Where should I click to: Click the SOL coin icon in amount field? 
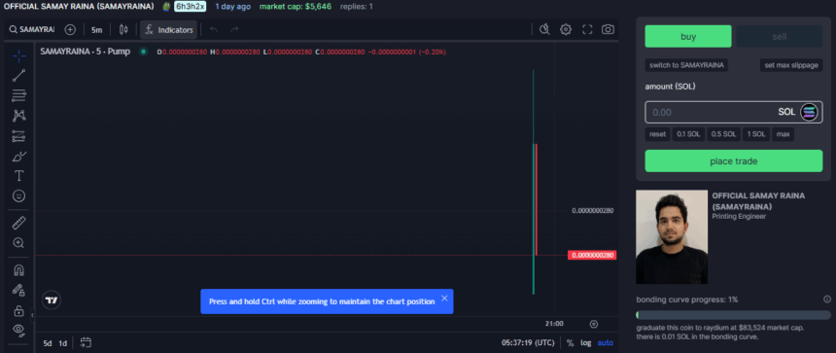click(809, 113)
